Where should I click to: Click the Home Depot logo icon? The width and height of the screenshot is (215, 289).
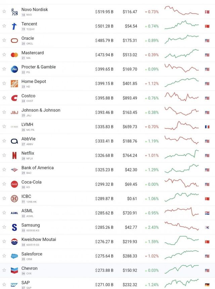click(x=14, y=83)
